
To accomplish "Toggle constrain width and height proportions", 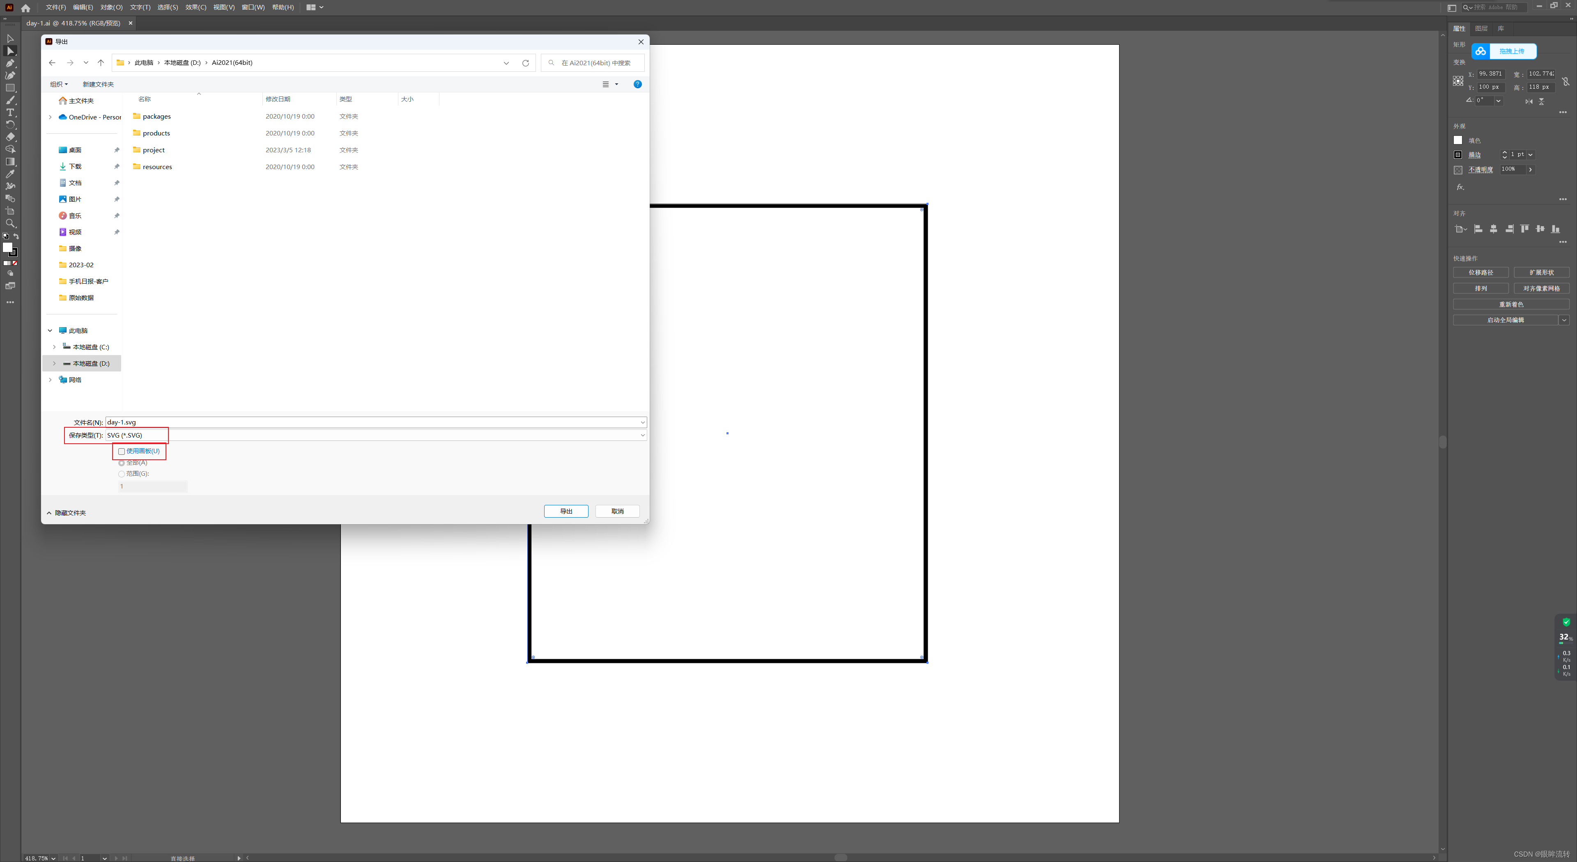I will coord(1566,81).
